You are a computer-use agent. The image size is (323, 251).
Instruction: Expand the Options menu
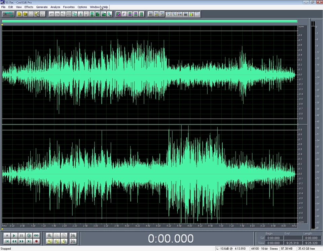[82, 7]
